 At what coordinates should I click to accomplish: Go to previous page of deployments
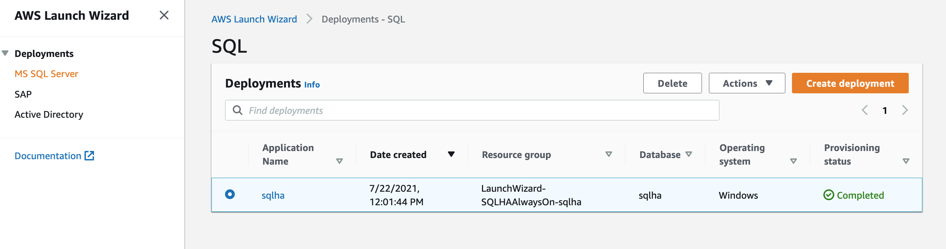click(x=865, y=110)
